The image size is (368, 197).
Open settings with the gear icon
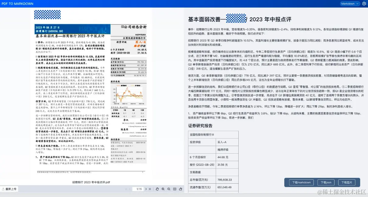[x=364, y=4]
